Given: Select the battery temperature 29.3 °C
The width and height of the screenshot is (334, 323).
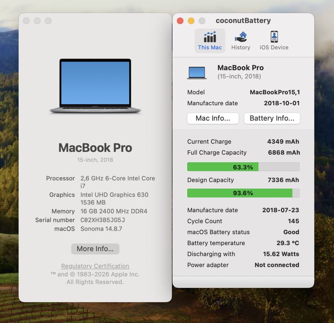Looking at the screenshot, I should (288, 243).
